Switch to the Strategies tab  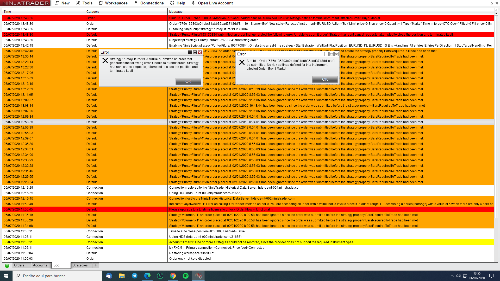(x=80, y=265)
